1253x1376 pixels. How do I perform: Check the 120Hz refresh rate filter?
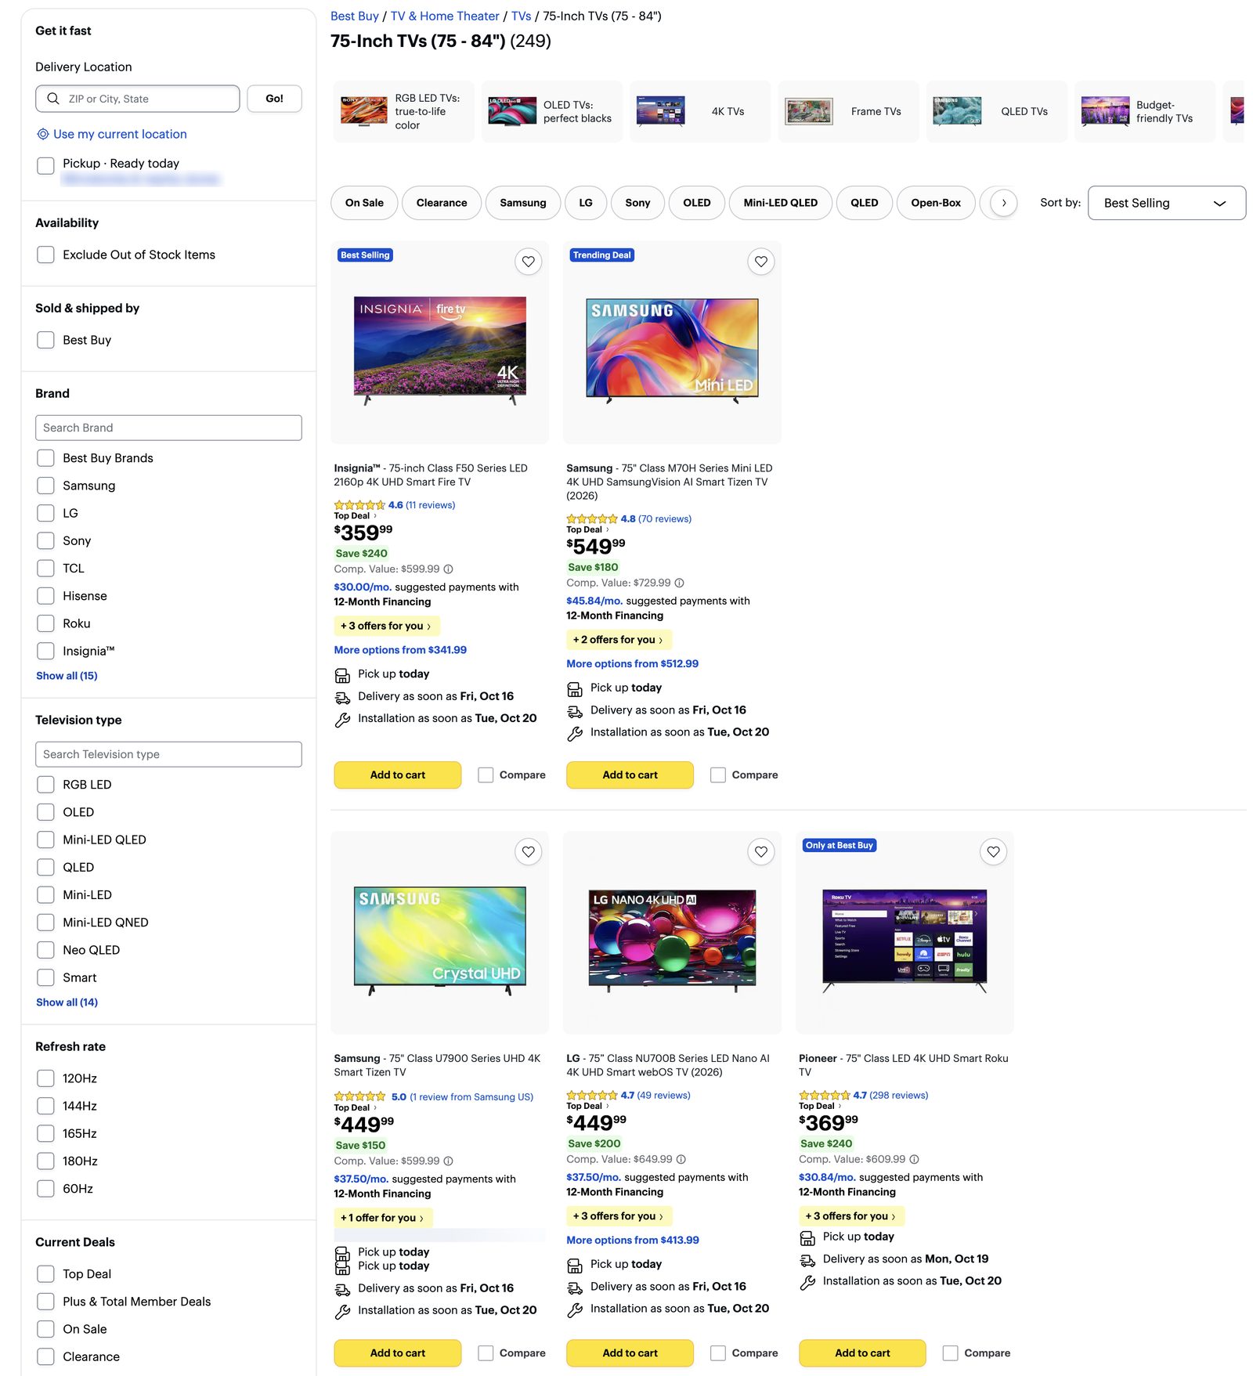(x=45, y=1078)
